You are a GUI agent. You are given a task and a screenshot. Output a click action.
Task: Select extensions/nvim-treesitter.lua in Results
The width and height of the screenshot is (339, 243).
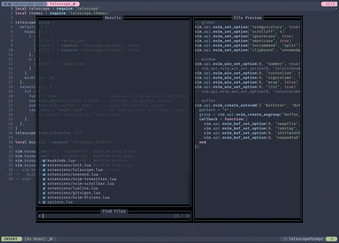[82, 179]
